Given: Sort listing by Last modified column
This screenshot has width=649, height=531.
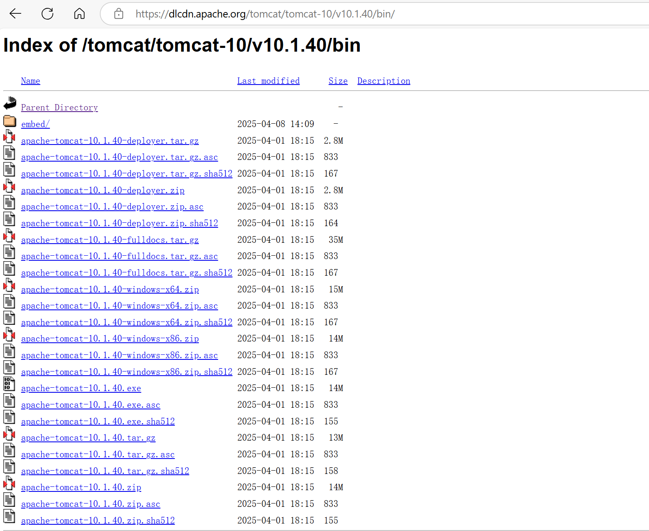Looking at the screenshot, I should click(x=268, y=81).
